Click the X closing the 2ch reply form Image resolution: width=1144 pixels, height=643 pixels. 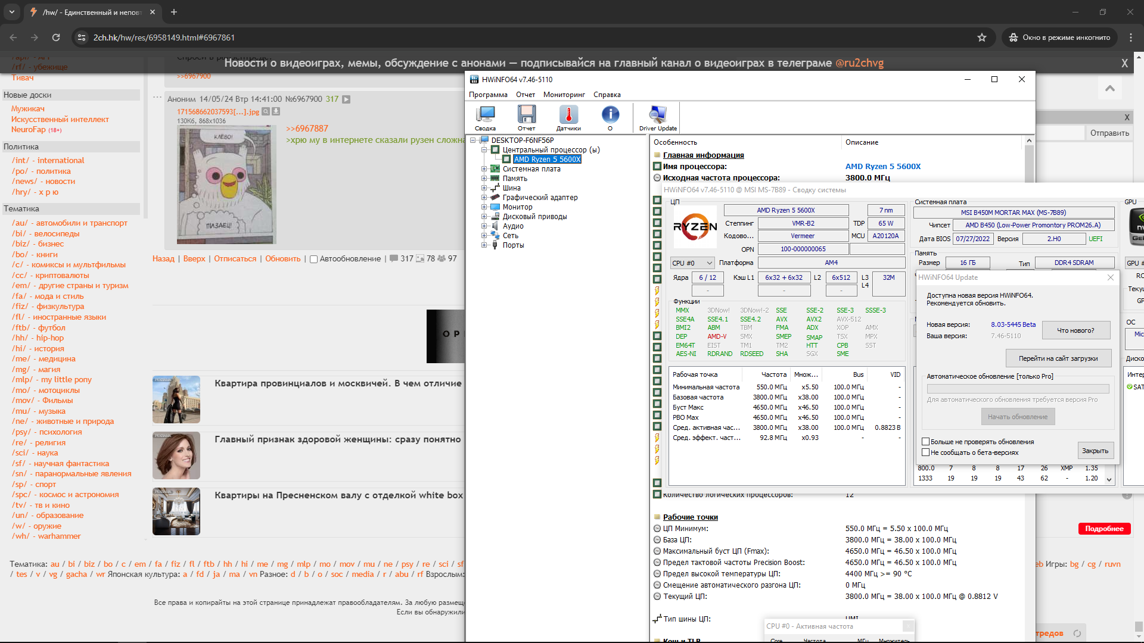coord(1127,117)
